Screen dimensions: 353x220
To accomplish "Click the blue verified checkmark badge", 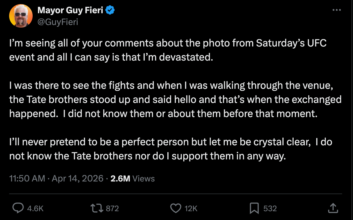I will (x=110, y=11).
